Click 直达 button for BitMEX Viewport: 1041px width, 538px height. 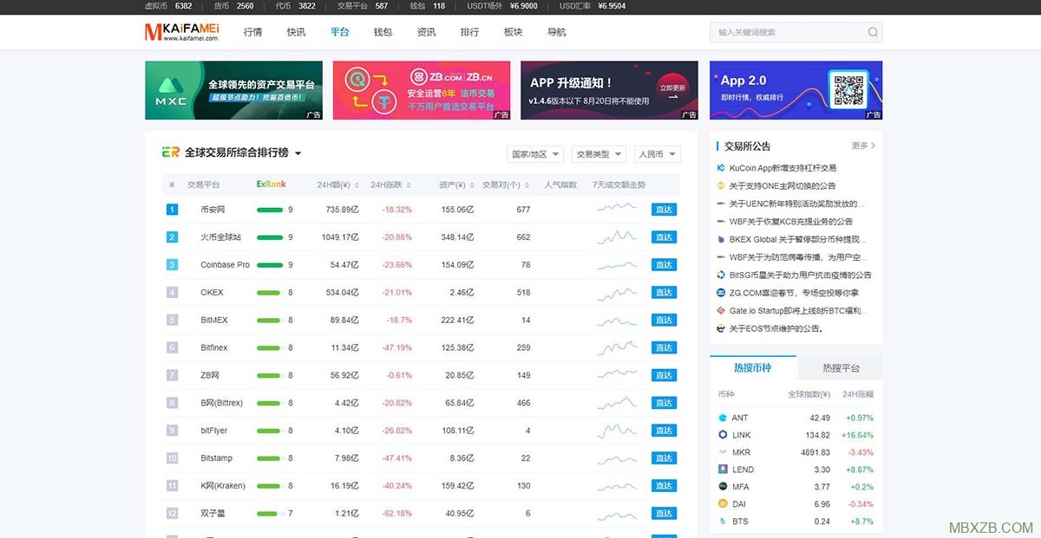(x=664, y=321)
